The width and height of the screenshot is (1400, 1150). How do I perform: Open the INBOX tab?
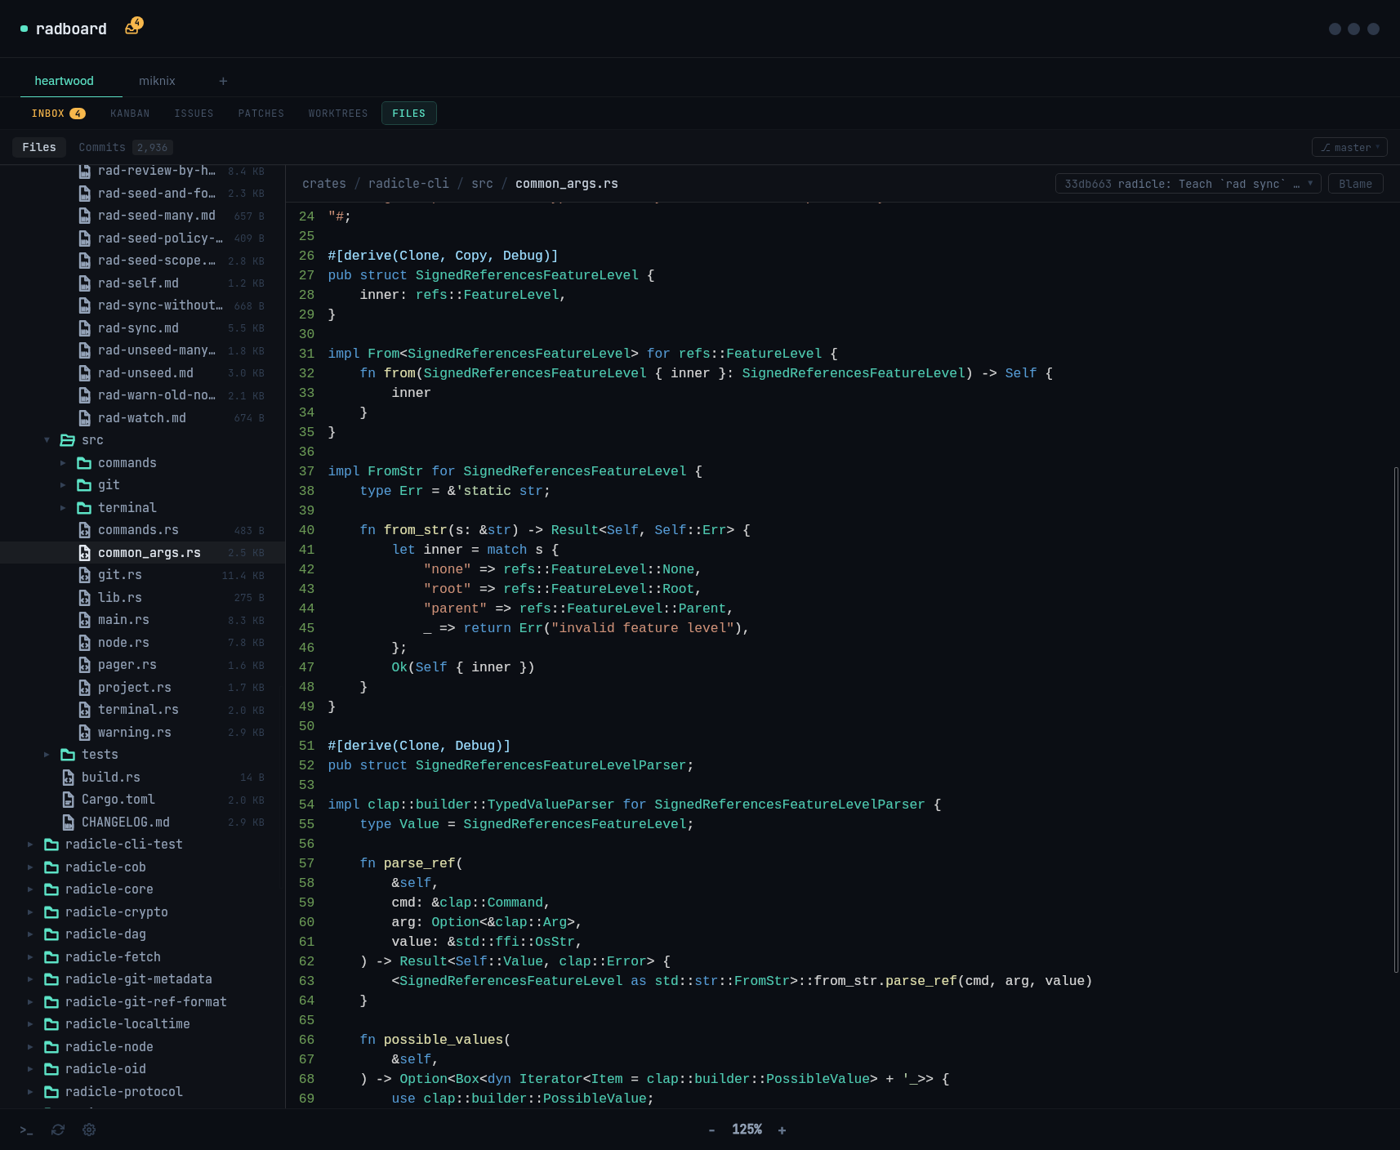coord(58,114)
